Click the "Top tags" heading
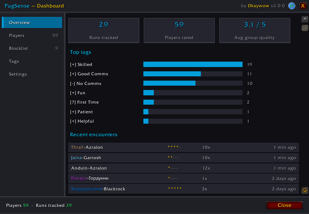The width and height of the screenshot is (309, 214). pyautogui.click(x=80, y=52)
